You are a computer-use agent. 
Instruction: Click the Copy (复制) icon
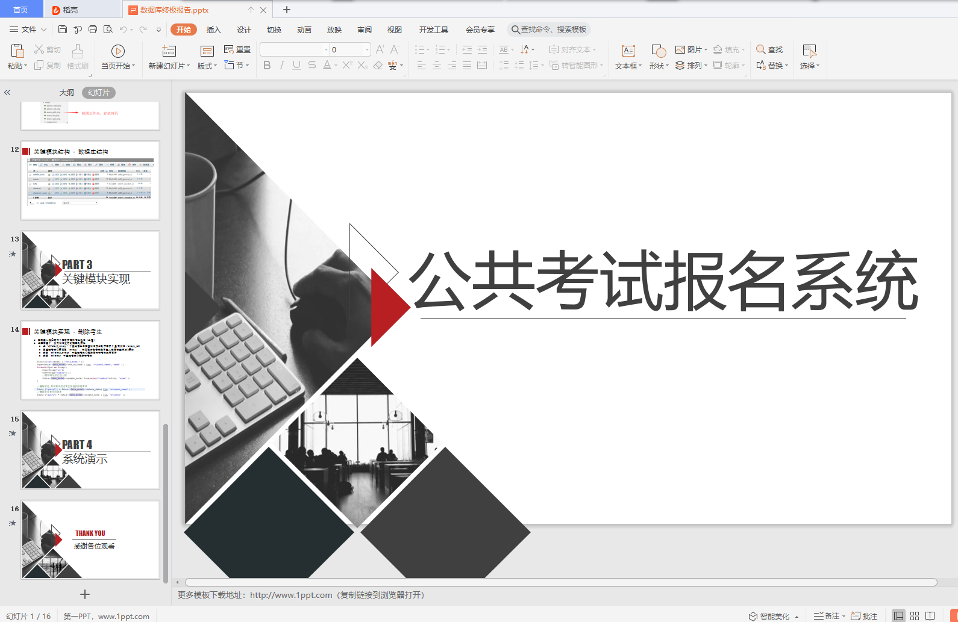click(39, 65)
